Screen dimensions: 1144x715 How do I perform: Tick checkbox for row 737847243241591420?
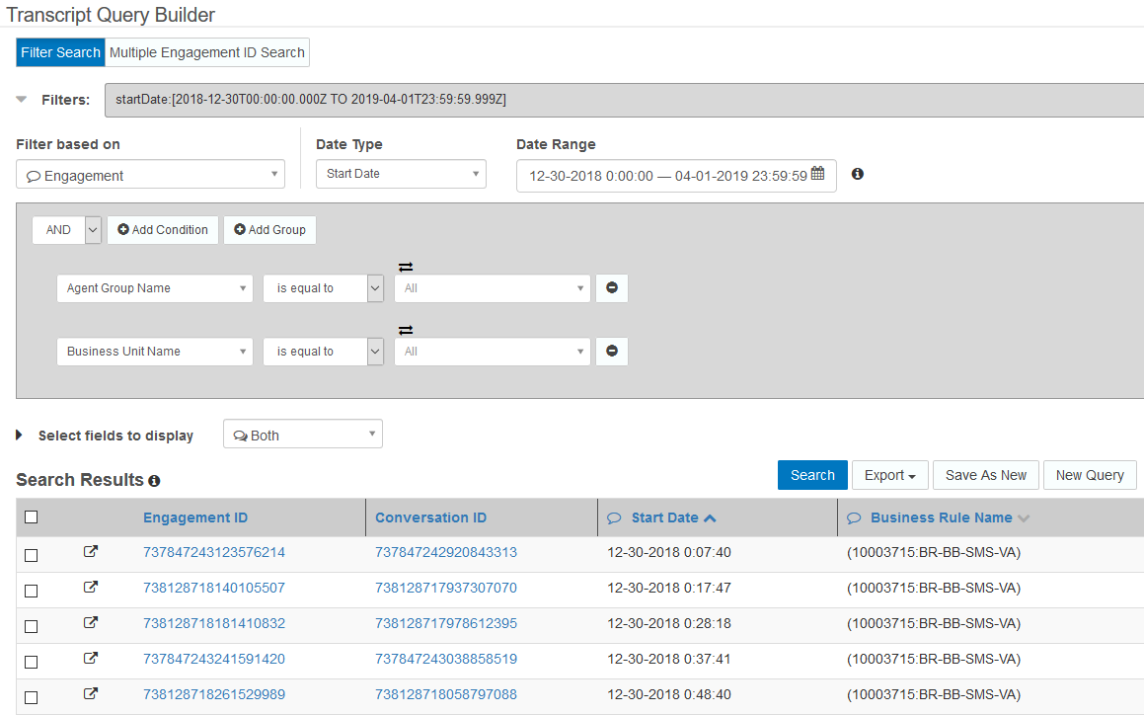32,662
